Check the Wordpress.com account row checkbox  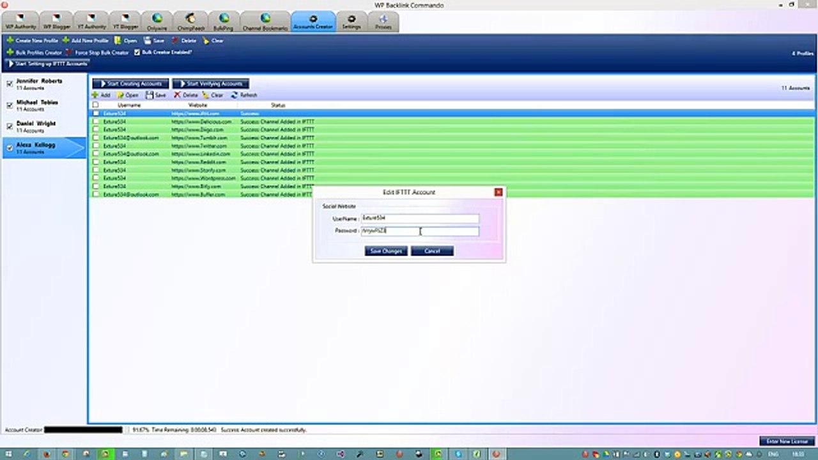click(x=96, y=178)
